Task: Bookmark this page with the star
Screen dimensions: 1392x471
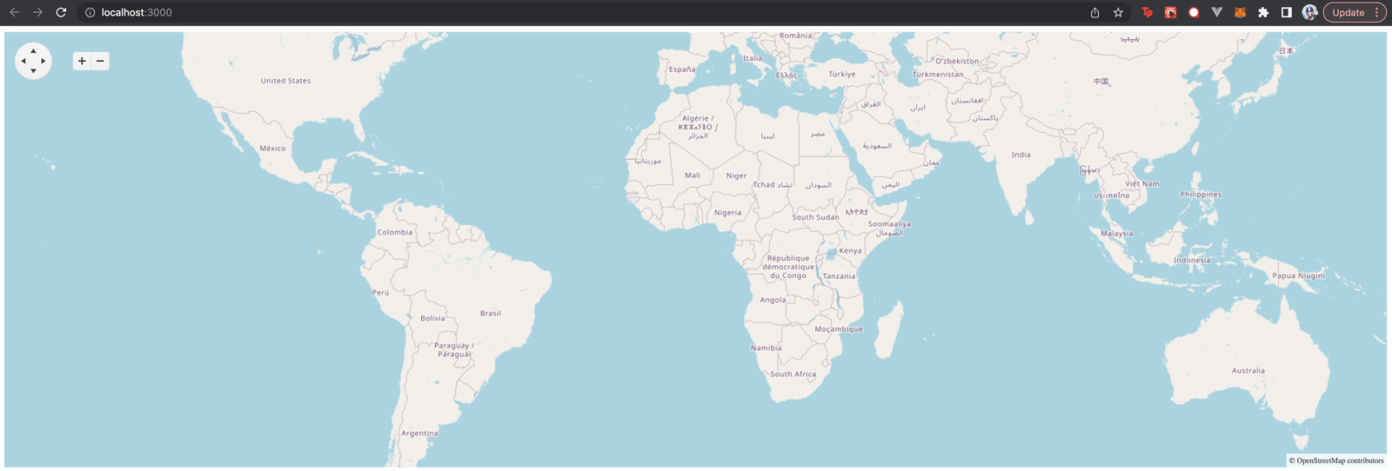Action: coord(1118,12)
